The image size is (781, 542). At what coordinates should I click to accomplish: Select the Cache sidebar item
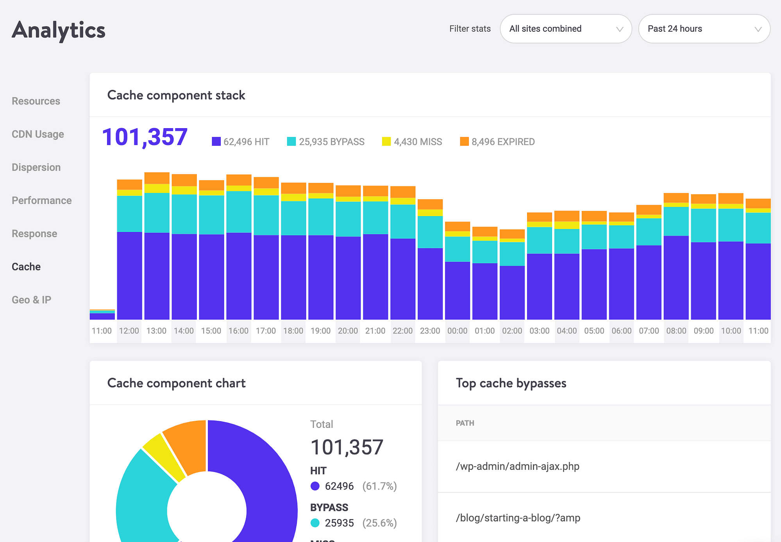[x=26, y=267]
